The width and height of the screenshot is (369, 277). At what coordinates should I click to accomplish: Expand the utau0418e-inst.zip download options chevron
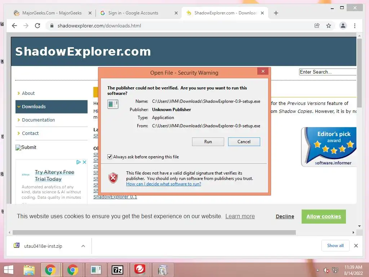[x=83, y=246]
